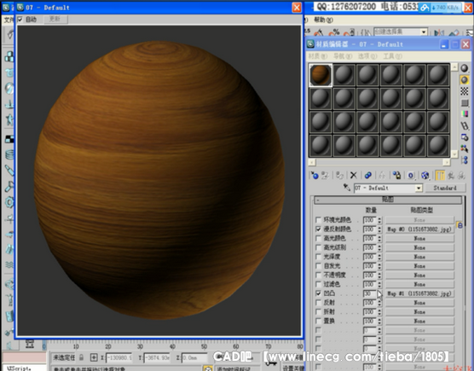Open the 创建选择集 dropdown in main toolbar
The image size is (474, 371).
pos(424,32)
